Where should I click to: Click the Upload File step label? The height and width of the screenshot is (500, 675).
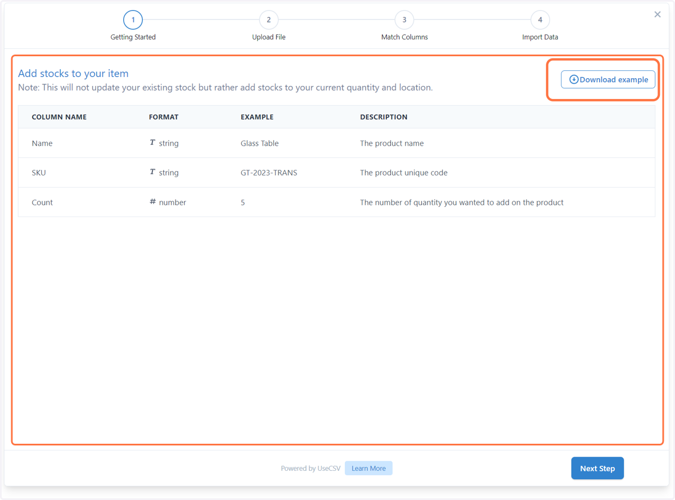tap(269, 37)
